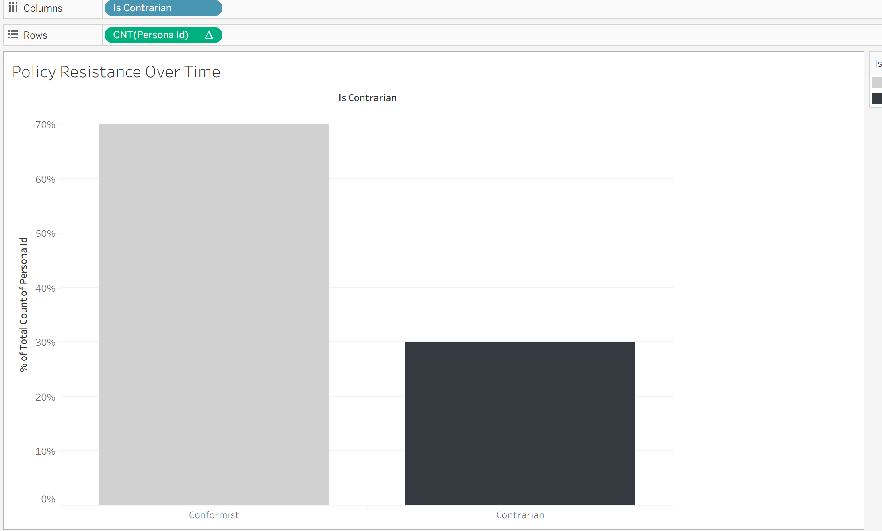The height and width of the screenshot is (531, 882).
Task: Click the Rows shelf icon
Action: click(13, 35)
